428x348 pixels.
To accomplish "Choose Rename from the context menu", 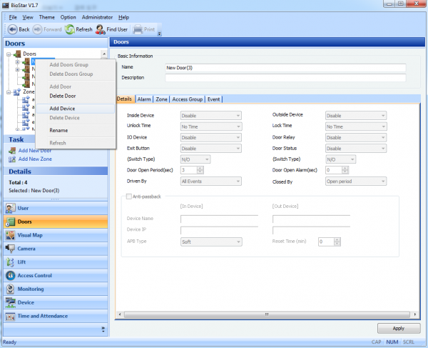I will pyautogui.click(x=59, y=131).
